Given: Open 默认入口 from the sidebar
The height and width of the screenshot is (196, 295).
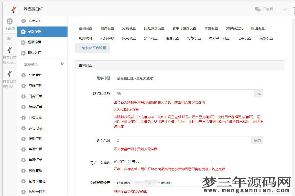Looking at the screenshot, I should point(37,53).
